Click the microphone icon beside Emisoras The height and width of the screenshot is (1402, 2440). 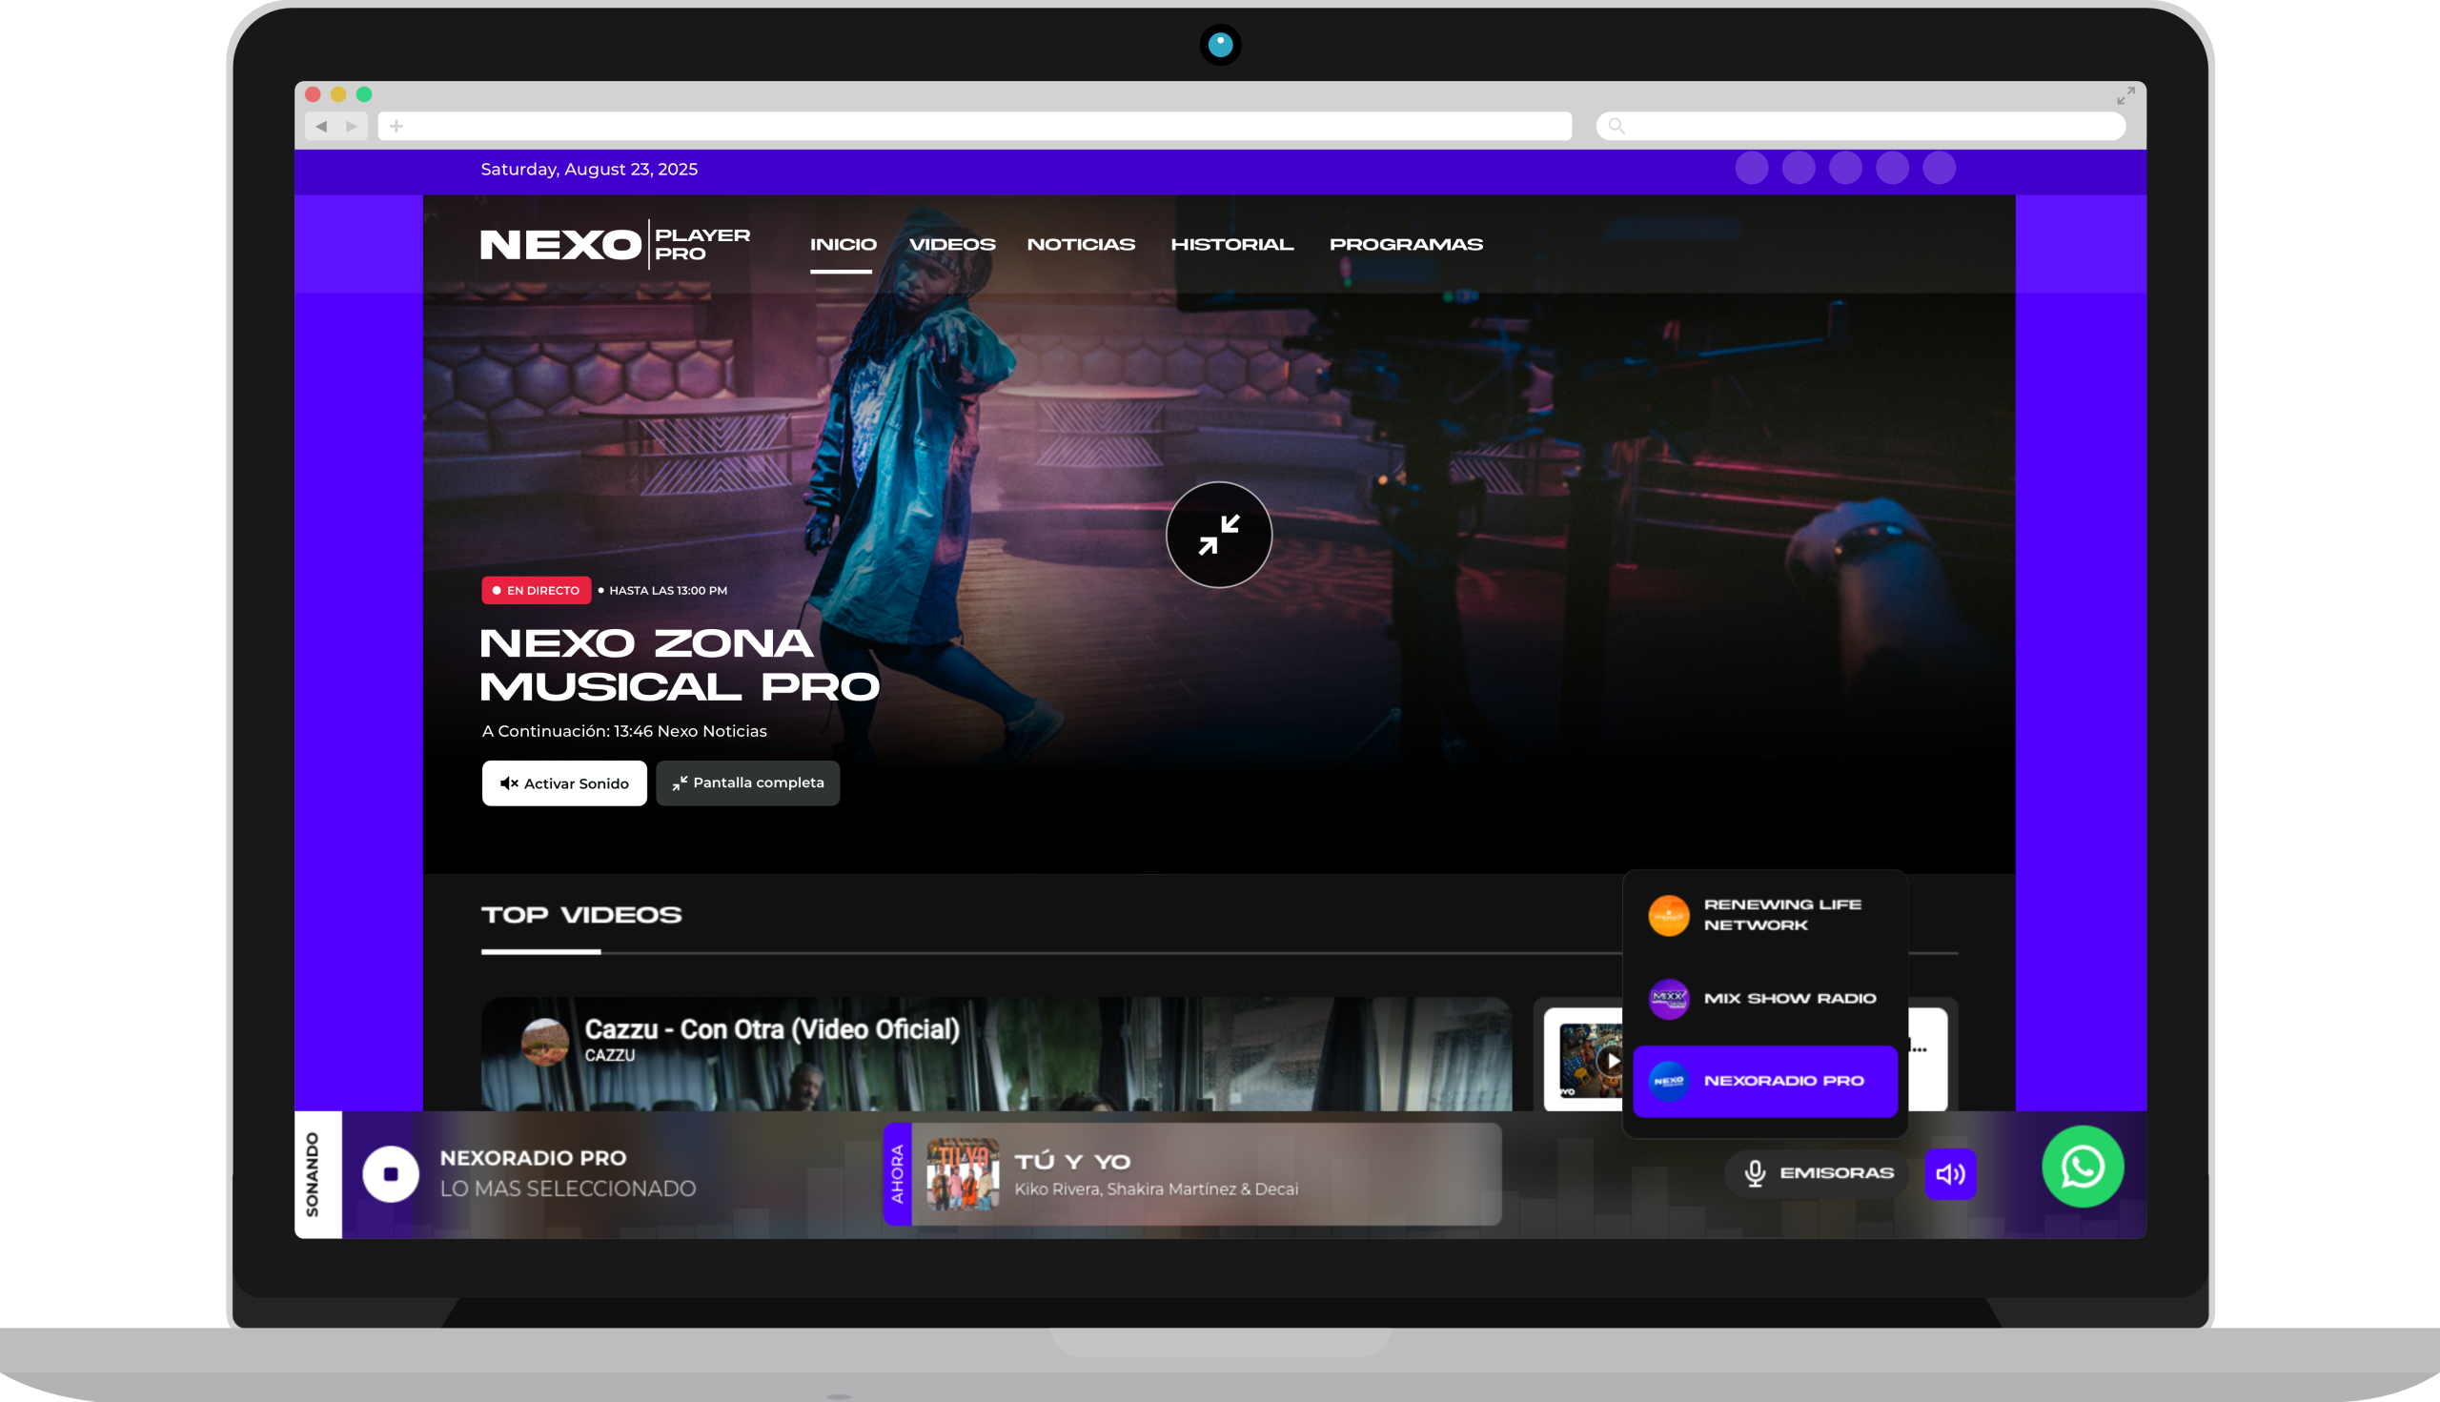[x=1756, y=1173]
